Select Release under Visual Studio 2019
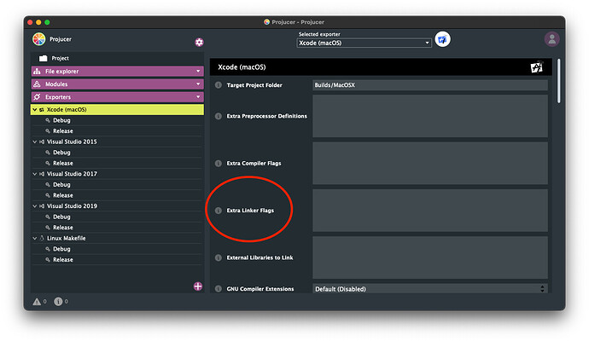The width and height of the screenshot is (589, 341). point(63,228)
